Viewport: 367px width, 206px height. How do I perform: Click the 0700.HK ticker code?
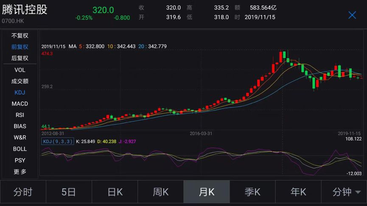point(13,21)
